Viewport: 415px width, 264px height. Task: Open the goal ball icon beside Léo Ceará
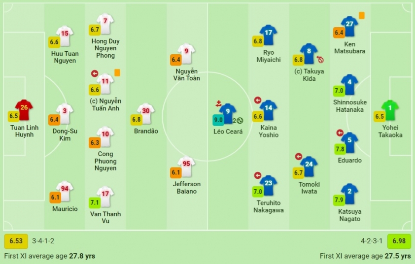click(240, 121)
